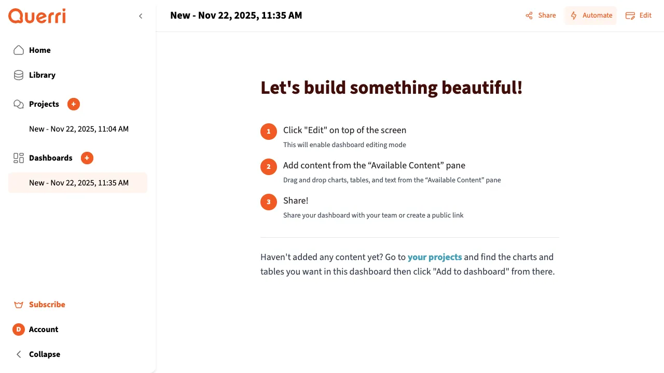Select dashboard New - Nov 22, 2025, 11:35 AM
Screen dimensions: 664x373
pyautogui.click(x=79, y=183)
